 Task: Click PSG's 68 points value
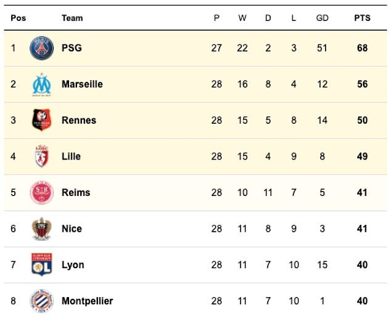(363, 48)
